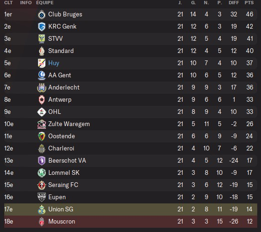The width and height of the screenshot is (261, 232).
Task: Sort standings by DIFF column header
Action: 234,3
